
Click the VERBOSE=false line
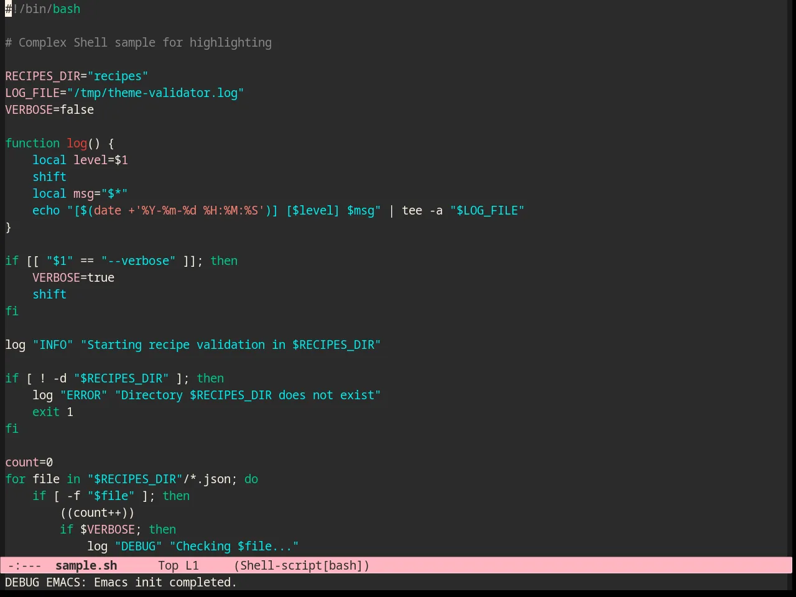pyautogui.click(x=50, y=109)
